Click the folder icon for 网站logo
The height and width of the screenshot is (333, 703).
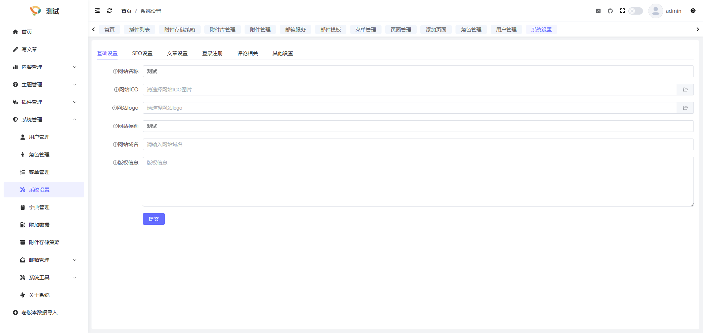pyautogui.click(x=685, y=108)
